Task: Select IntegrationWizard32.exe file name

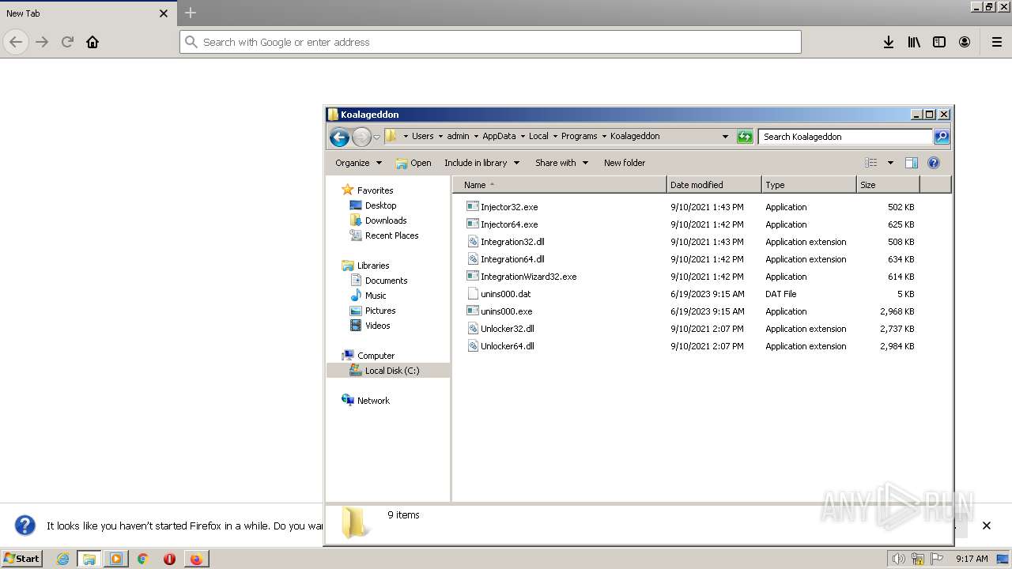Action: [528, 277]
